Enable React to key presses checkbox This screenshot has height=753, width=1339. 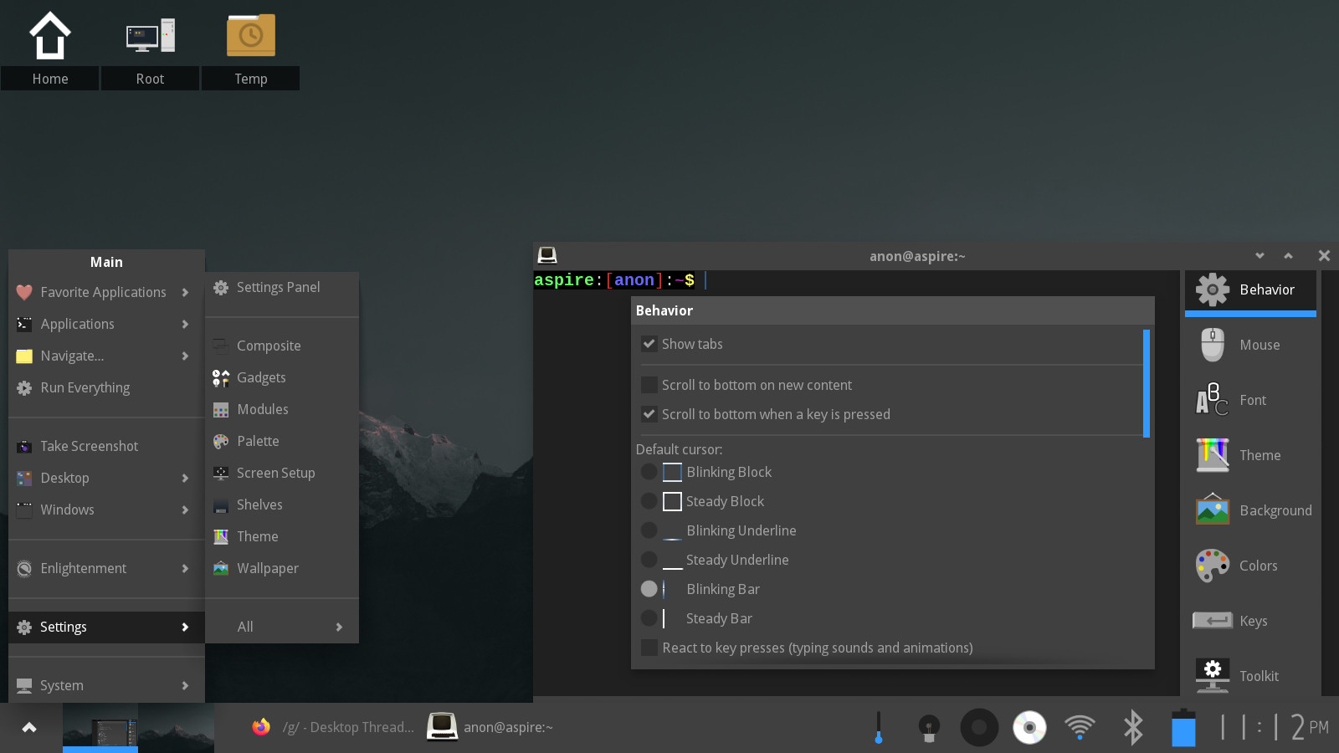pos(649,648)
